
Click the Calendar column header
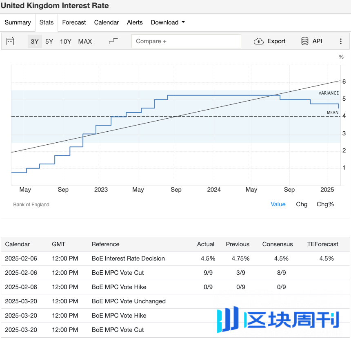pos(18,244)
